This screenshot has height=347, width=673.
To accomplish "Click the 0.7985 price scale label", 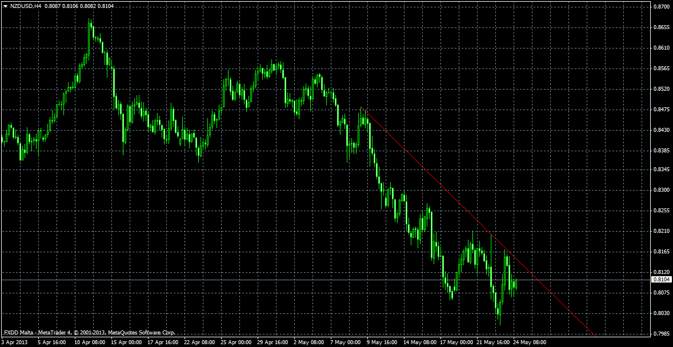I will click(x=662, y=334).
